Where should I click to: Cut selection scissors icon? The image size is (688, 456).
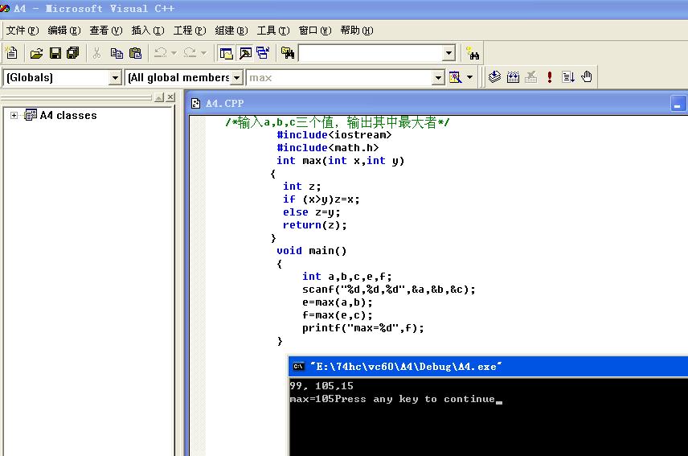[x=97, y=54]
